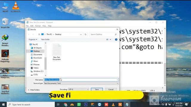Click the Notepad taskbar icon

click(x=127, y=104)
